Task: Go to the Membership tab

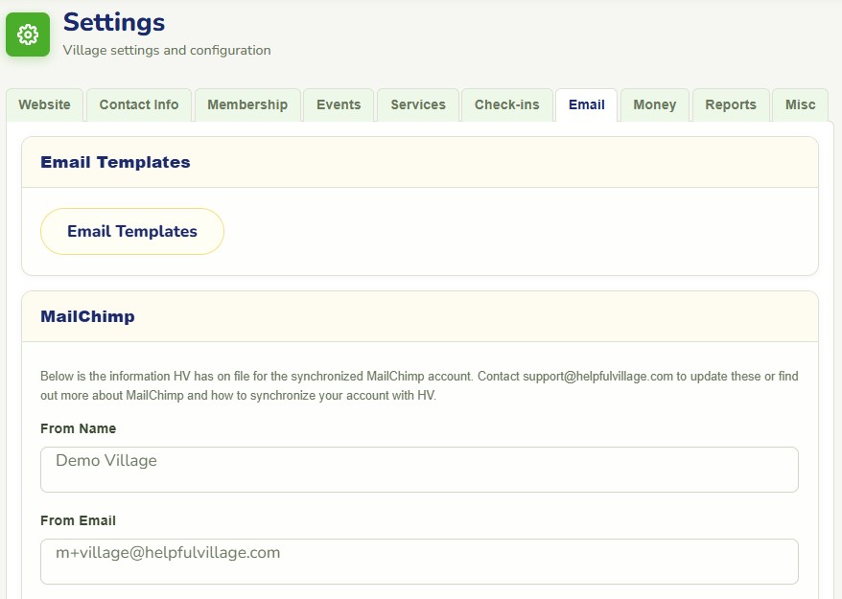Action: tap(247, 104)
